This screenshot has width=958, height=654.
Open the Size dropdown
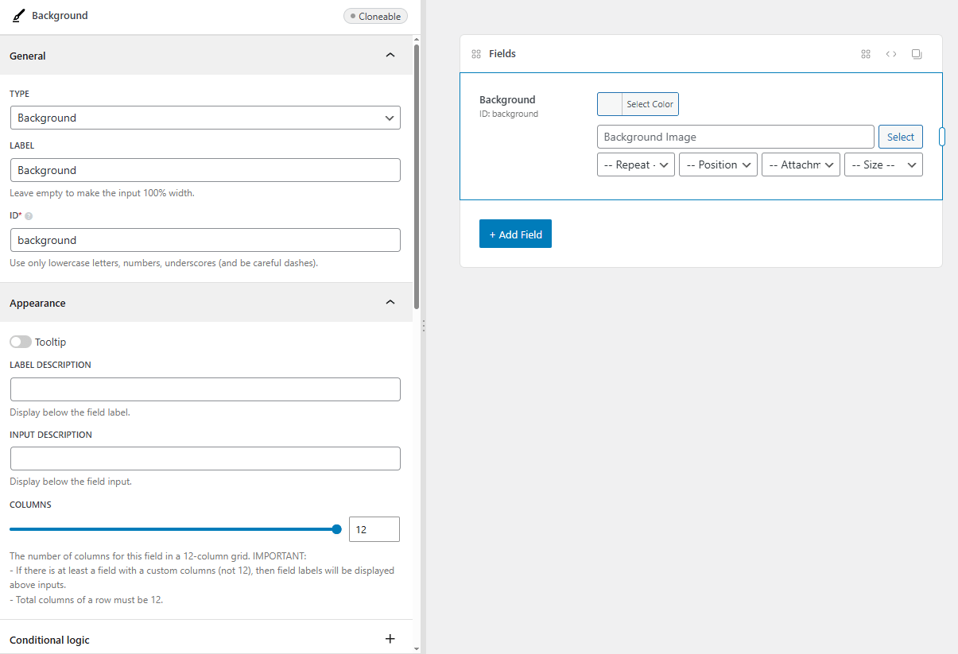point(883,164)
